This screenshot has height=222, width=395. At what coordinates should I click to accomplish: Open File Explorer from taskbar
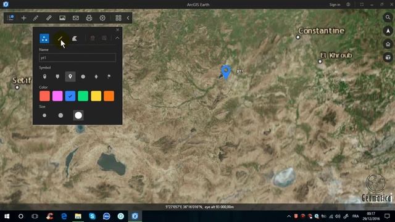click(78, 216)
